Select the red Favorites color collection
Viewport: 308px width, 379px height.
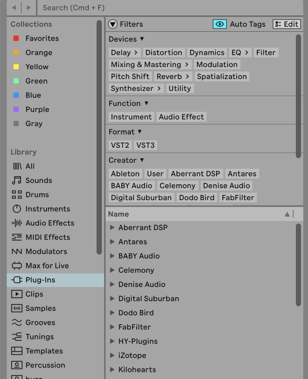click(x=16, y=38)
